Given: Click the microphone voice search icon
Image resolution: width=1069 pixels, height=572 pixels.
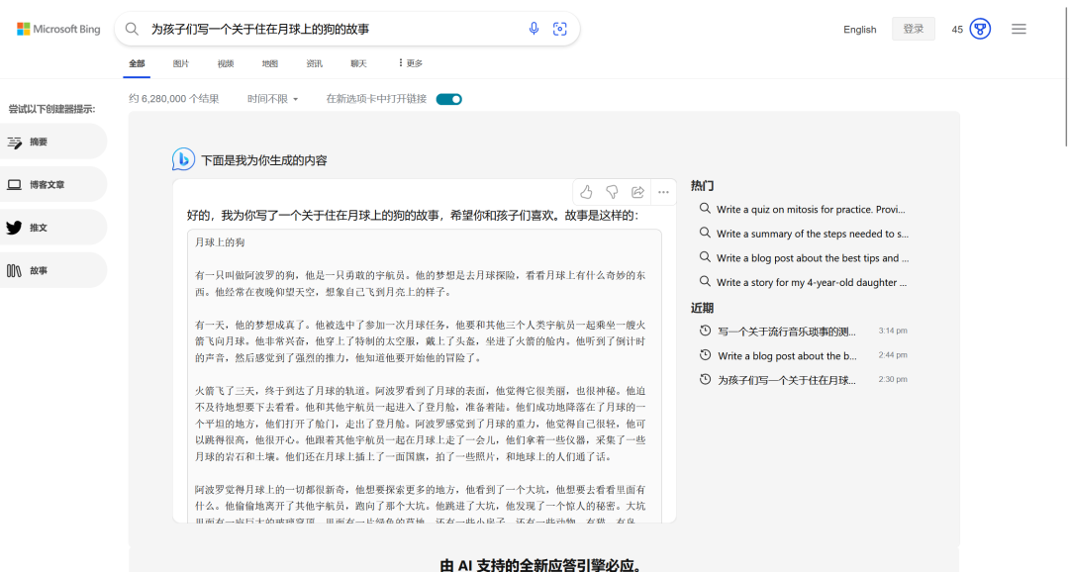Looking at the screenshot, I should tap(534, 29).
